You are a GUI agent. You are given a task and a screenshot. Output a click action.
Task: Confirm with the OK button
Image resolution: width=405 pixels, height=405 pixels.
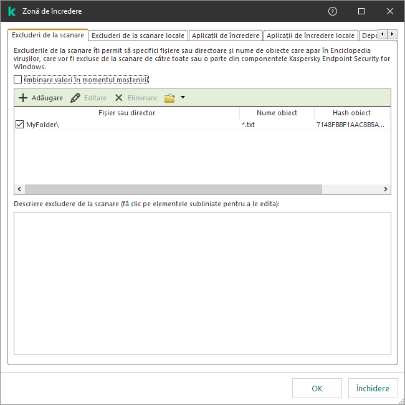[x=317, y=388]
